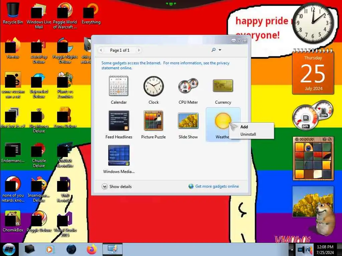The image size is (342, 256).
Task: Open Get more gadgets online link
Action: point(217,186)
